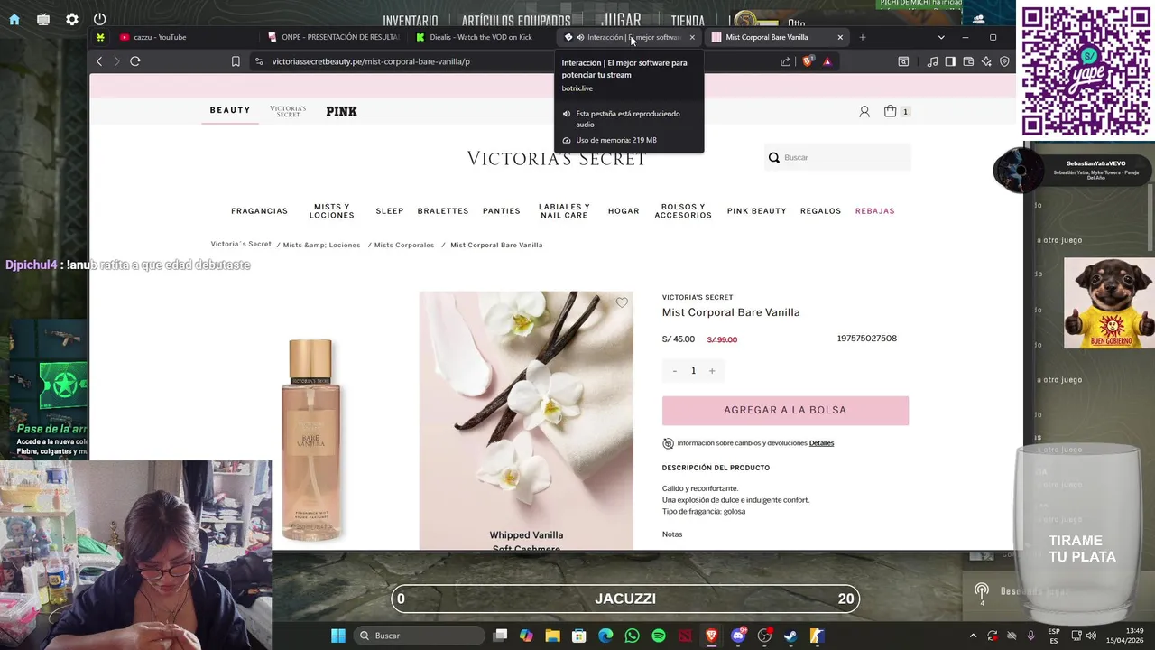This screenshot has width=1155, height=650.
Task: Increase quantity with plus button
Action: 712,371
